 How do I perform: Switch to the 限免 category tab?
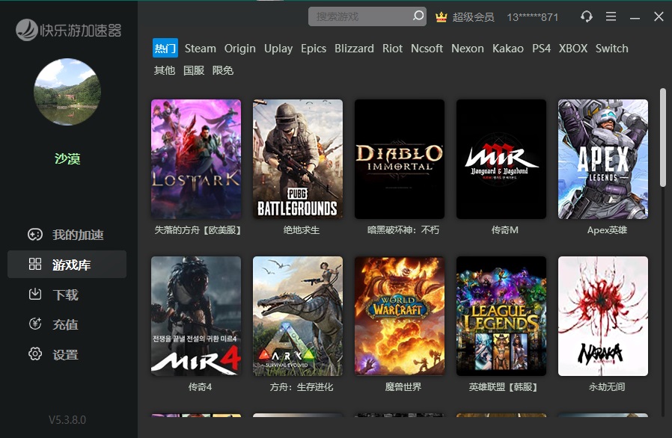point(223,70)
